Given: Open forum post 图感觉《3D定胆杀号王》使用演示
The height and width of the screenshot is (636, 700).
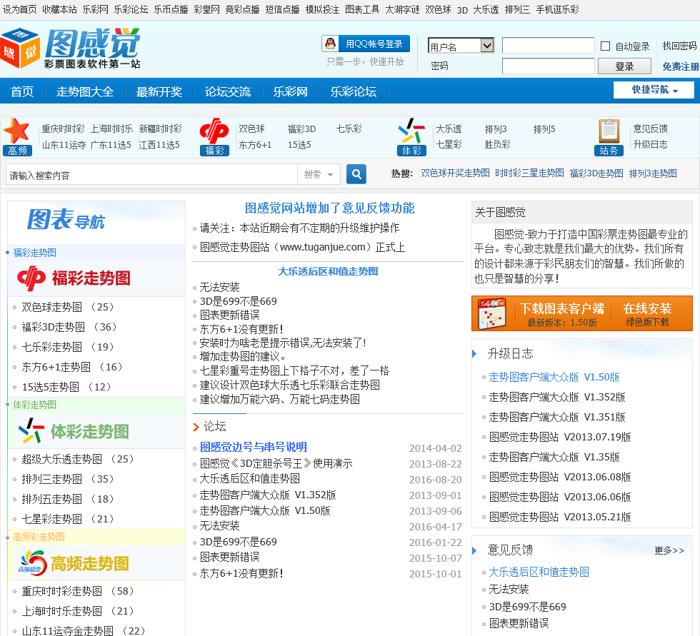Looking at the screenshot, I should (276, 463).
